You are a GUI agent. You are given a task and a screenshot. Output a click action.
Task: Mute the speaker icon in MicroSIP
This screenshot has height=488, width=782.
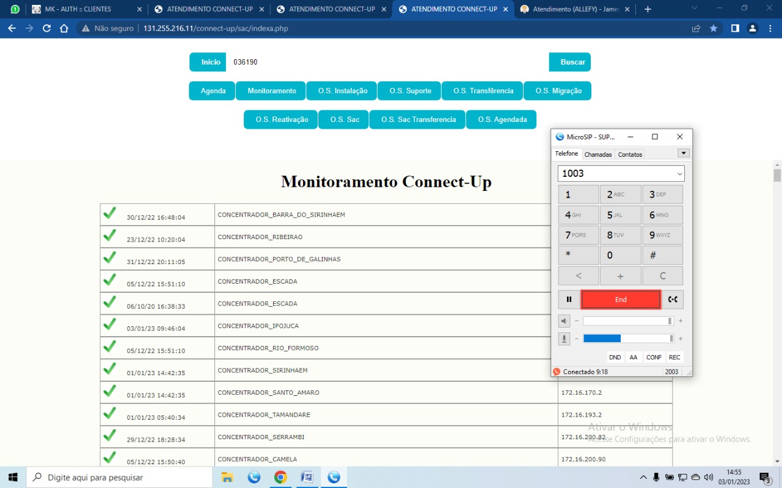click(564, 321)
